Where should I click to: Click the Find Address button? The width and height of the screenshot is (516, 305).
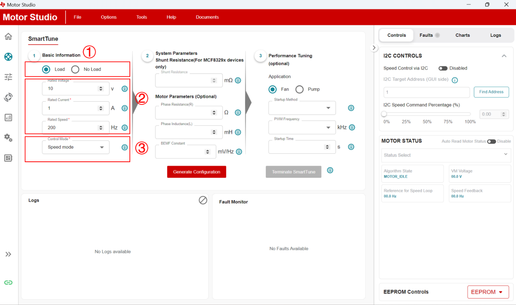[491, 92]
